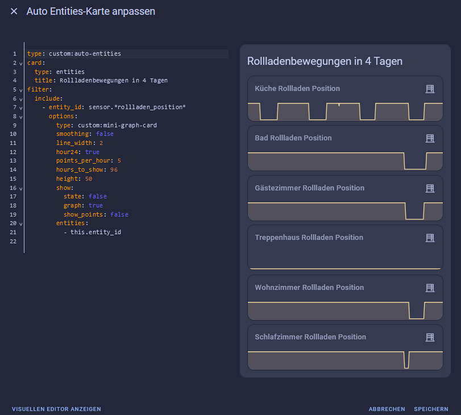Click the blind icon on Küche Rollladen Position

point(430,89)
